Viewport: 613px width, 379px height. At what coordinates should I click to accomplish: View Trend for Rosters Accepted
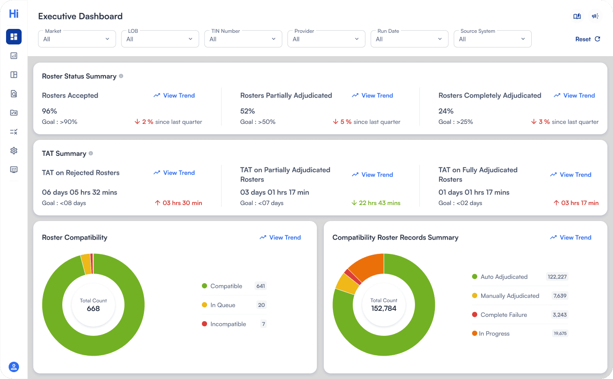tap(174, 95)
